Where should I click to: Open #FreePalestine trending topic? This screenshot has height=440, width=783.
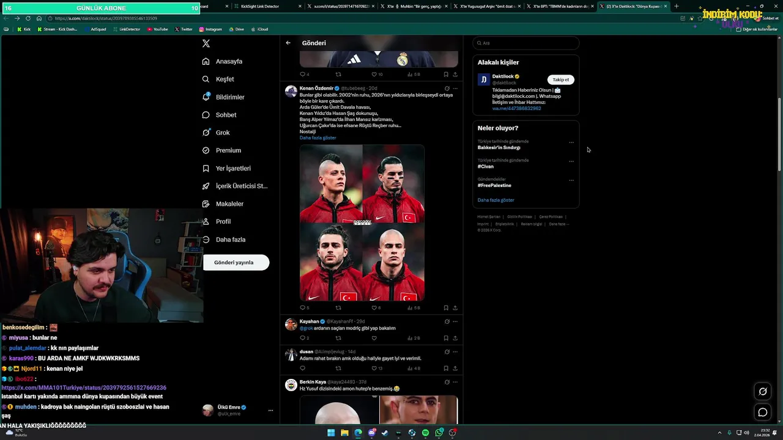[x=494, y=185]
